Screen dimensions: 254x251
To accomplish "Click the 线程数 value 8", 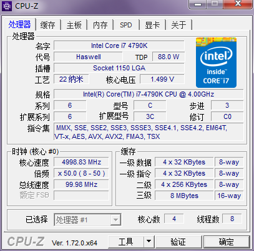I will [232, 219].
